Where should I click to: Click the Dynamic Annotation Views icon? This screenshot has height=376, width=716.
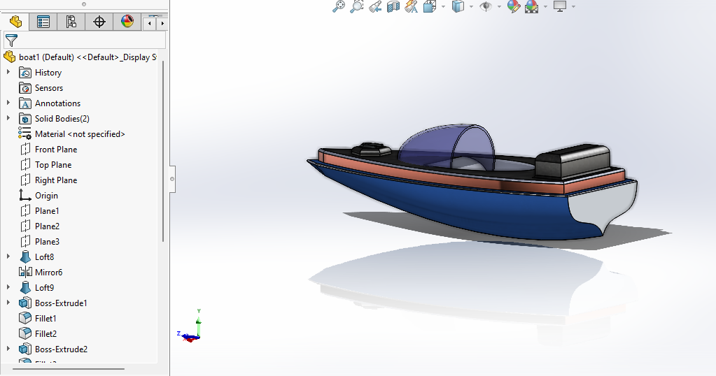pos(412,7)
